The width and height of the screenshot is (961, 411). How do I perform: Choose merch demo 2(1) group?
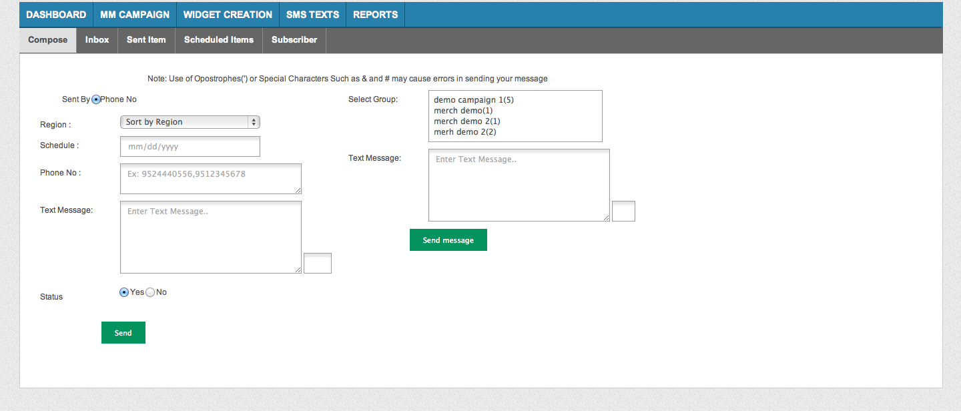467,121
